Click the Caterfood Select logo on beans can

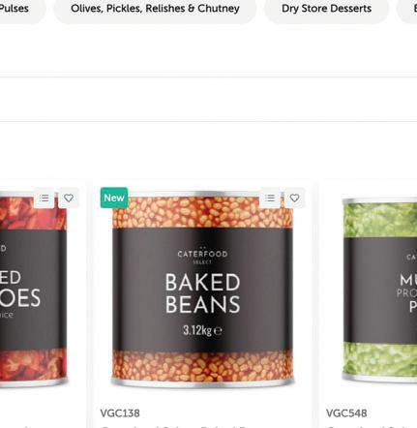(x=202, y=256)
